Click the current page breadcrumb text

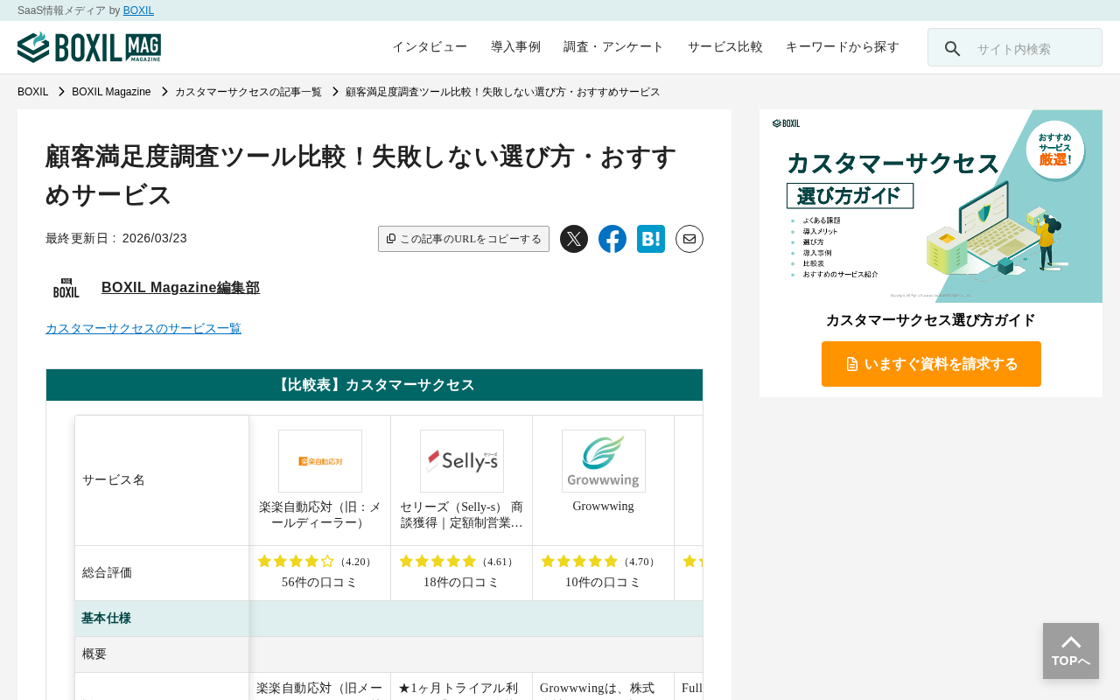pyautogui.click(x=503, y=92)
